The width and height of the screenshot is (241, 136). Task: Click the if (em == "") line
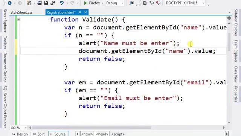91,90
